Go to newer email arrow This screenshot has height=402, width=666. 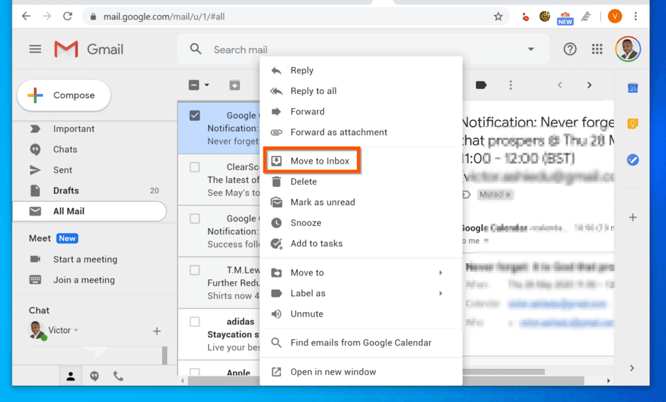(560, 85)
